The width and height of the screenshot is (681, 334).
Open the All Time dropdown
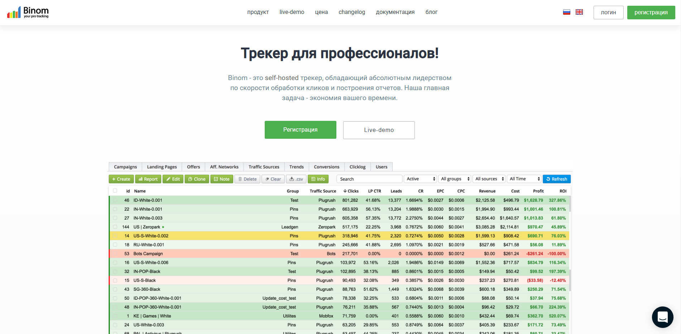pos(524,179)
